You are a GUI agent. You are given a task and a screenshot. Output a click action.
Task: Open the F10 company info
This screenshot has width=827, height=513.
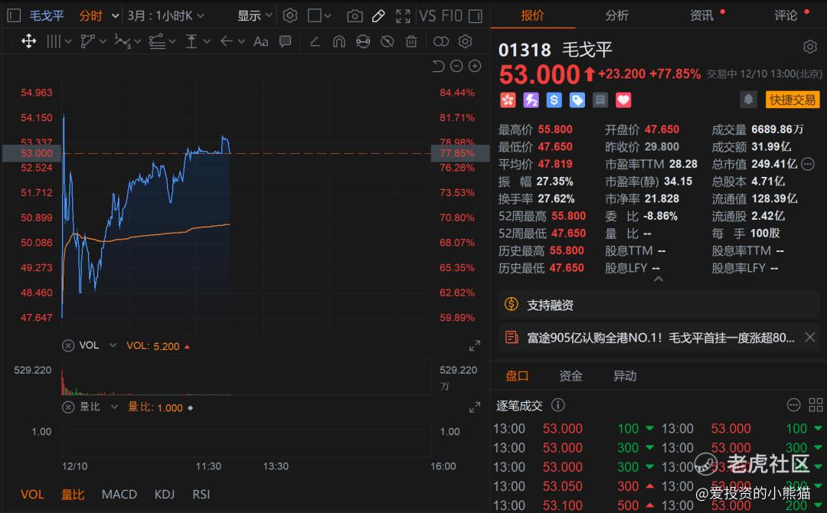click(452, 16)
